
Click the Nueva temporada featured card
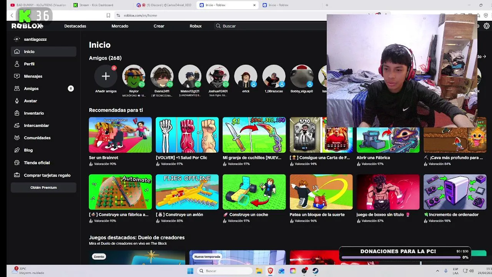pos(238,257)
